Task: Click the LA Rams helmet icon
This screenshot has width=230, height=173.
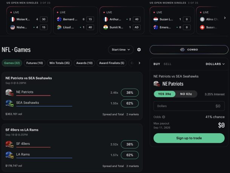Action: (x=9, y=155)
